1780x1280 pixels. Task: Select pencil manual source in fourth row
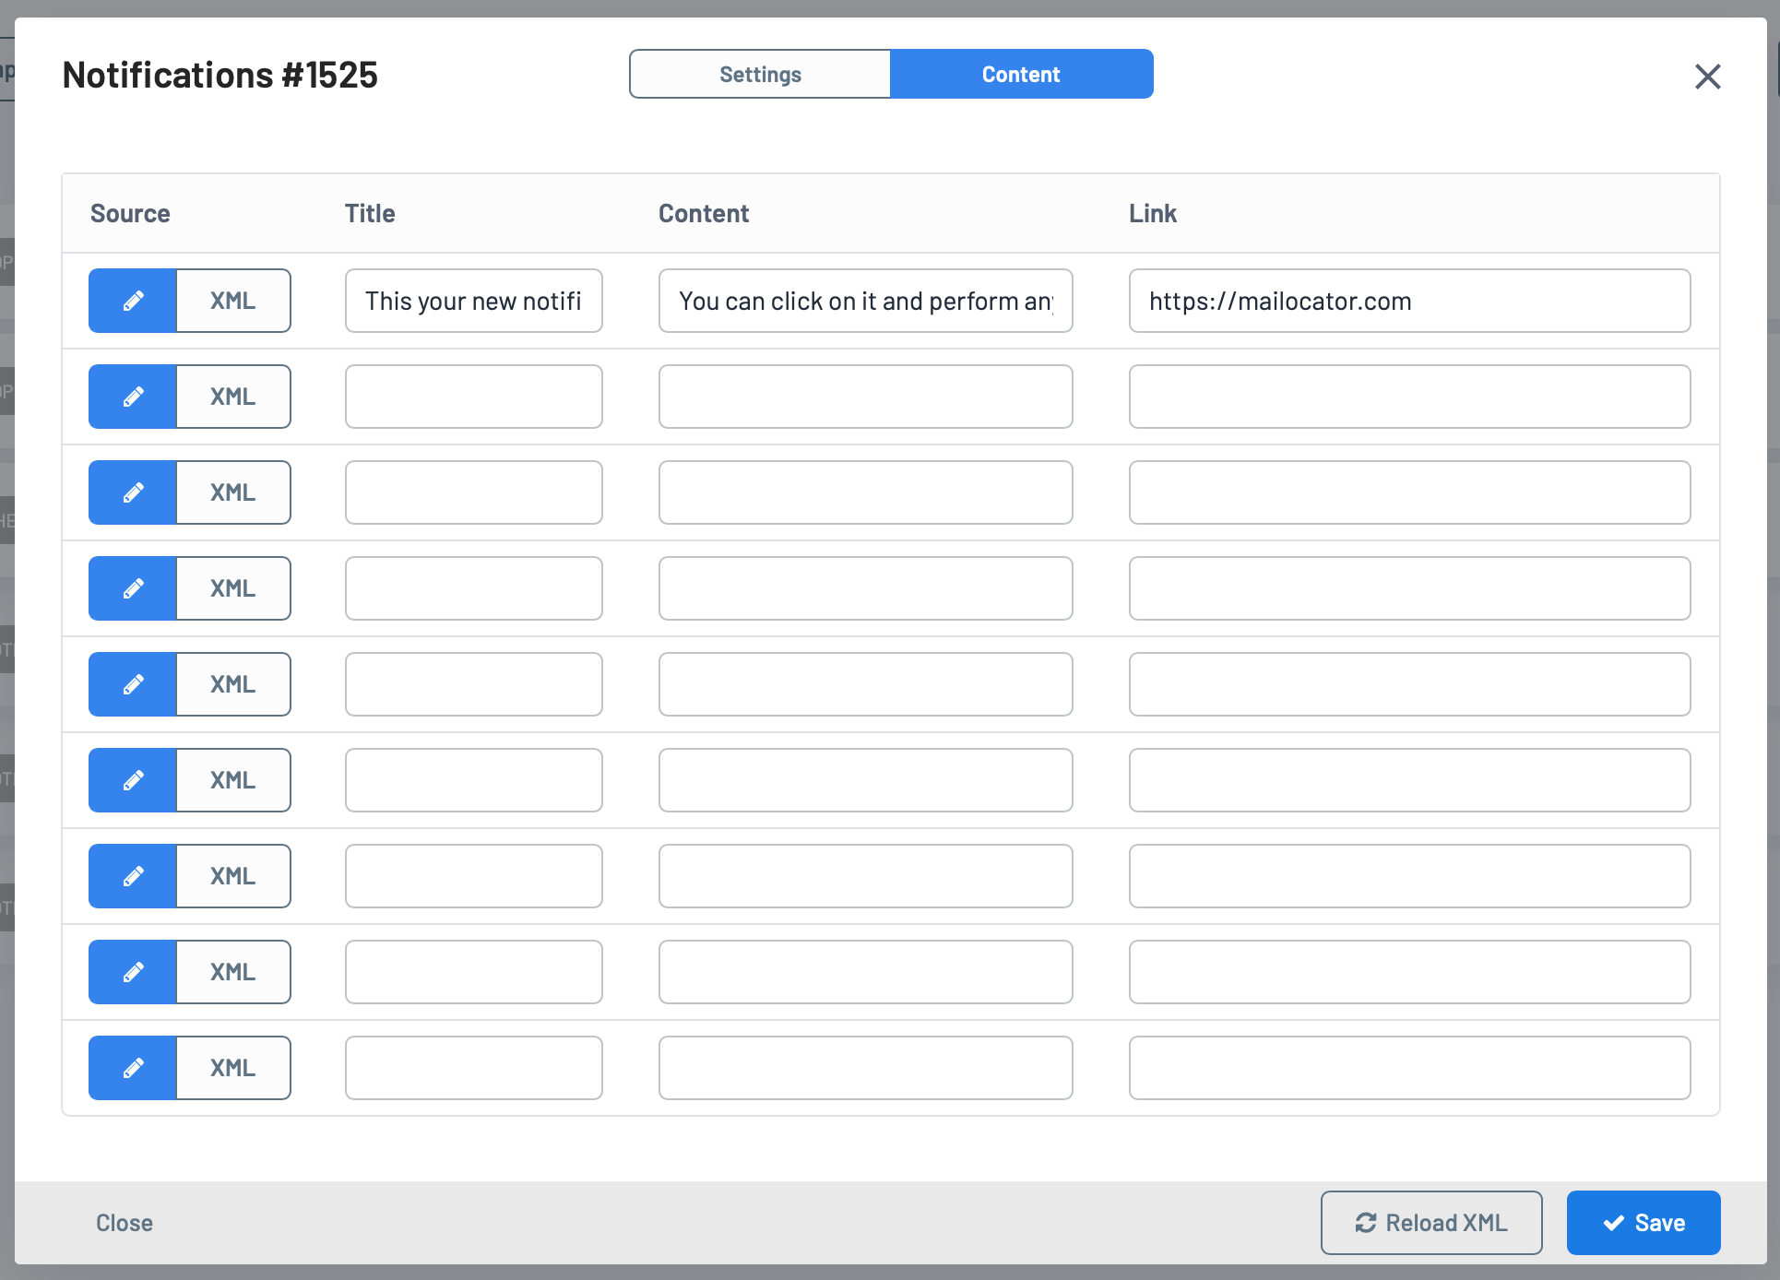pyautogui.click(x=133, y=588)
